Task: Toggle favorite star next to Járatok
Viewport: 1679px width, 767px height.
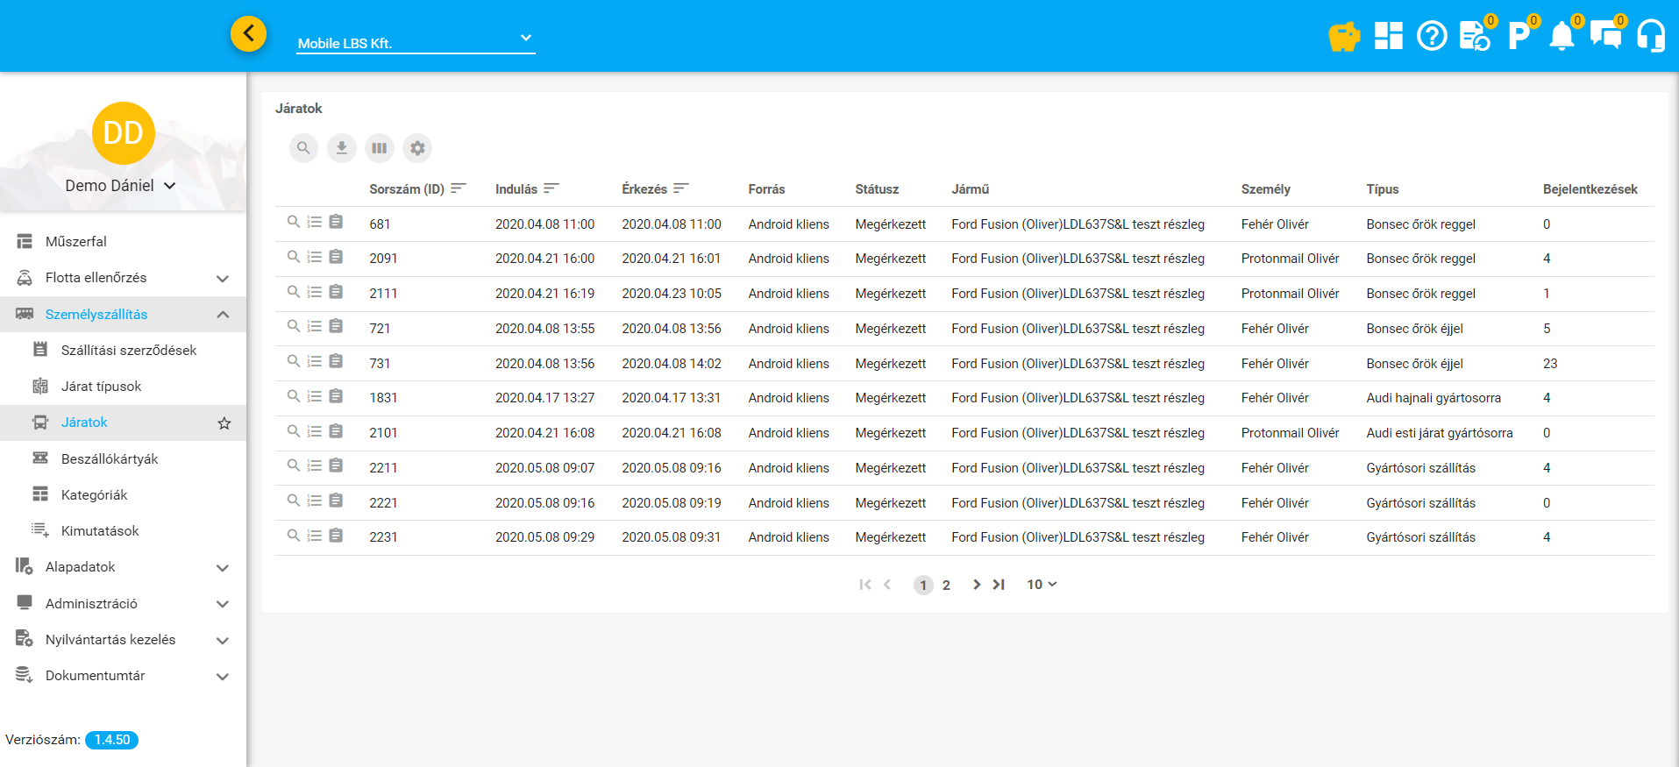Action: 224,423
